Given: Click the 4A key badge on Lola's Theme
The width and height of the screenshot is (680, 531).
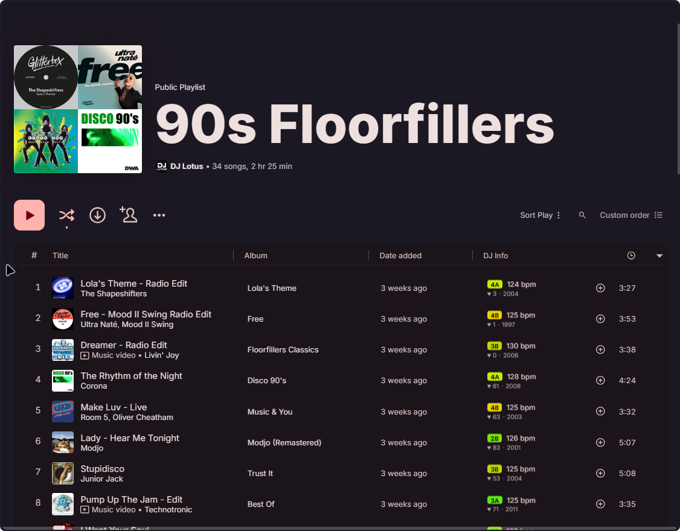Looking at the screenshot, I should tap(495, 285).
